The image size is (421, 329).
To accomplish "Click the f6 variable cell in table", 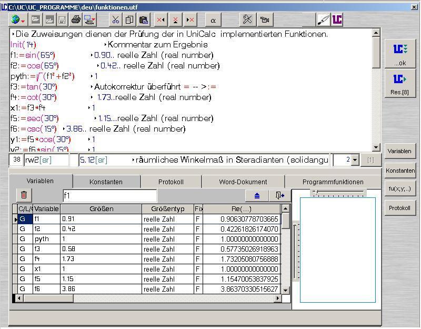I will 46,289.
